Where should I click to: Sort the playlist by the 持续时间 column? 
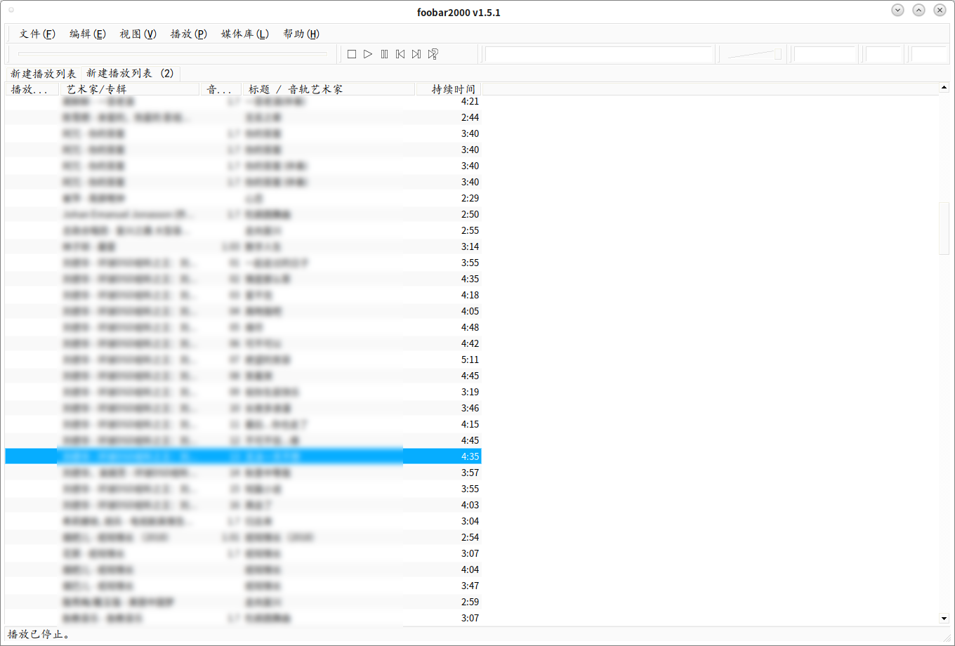click(454, 88)
